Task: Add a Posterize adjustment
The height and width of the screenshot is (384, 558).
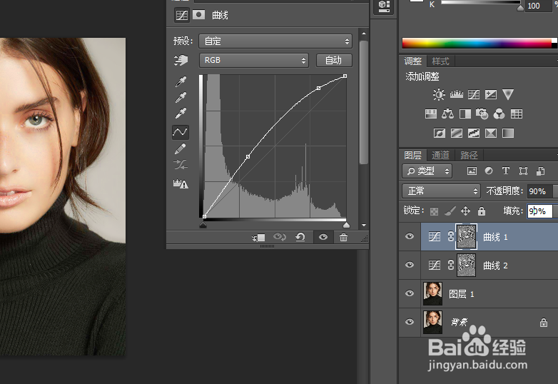Action: (457, 133)
